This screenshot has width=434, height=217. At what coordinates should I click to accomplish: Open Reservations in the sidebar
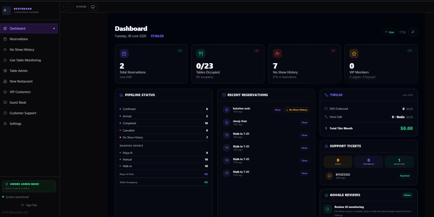[29, 39]
